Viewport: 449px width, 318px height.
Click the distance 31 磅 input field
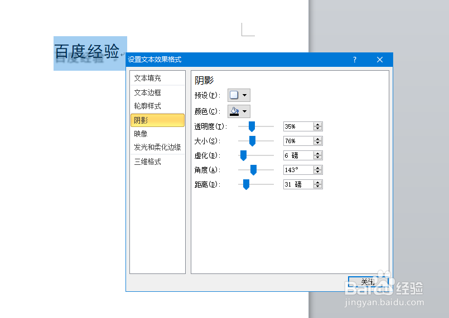(x=298, y=184)
